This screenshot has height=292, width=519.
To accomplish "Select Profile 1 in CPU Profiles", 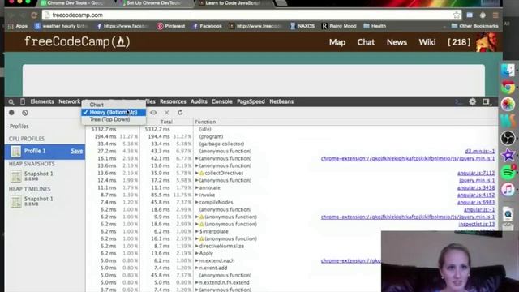I will coord(45,152).
